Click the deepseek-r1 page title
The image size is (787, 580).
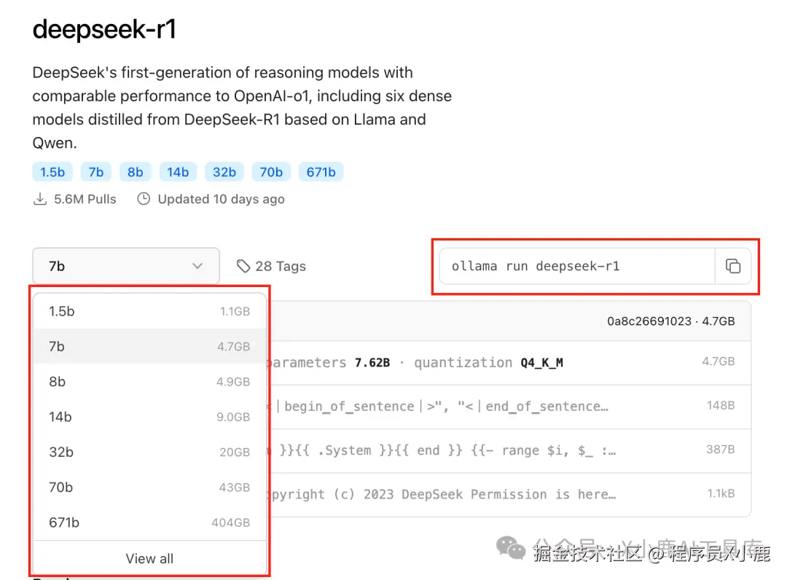(104, 29)
